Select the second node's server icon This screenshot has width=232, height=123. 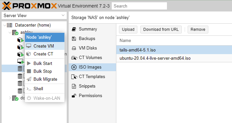point(15,98)
